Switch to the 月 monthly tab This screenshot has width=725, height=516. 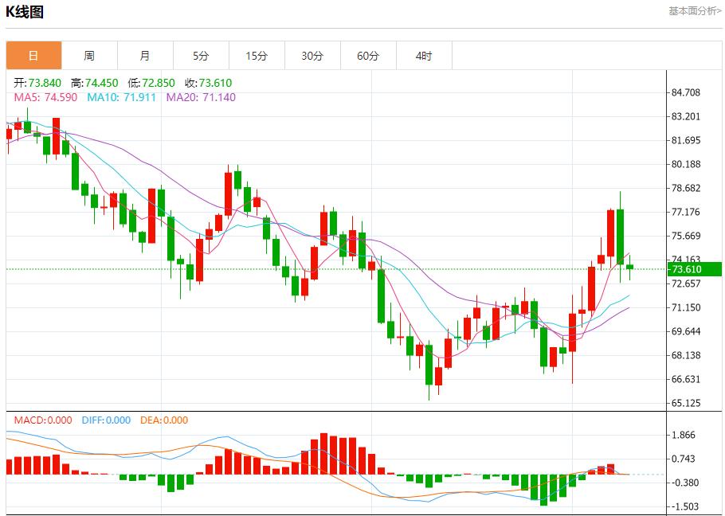[x=145, y=56]
